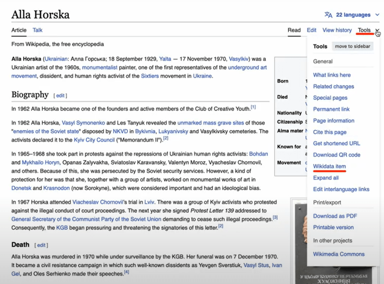This screenshot has height=284, width=384.
Task: Open Wikimedia Commons project link
Action: pos(339,254)
